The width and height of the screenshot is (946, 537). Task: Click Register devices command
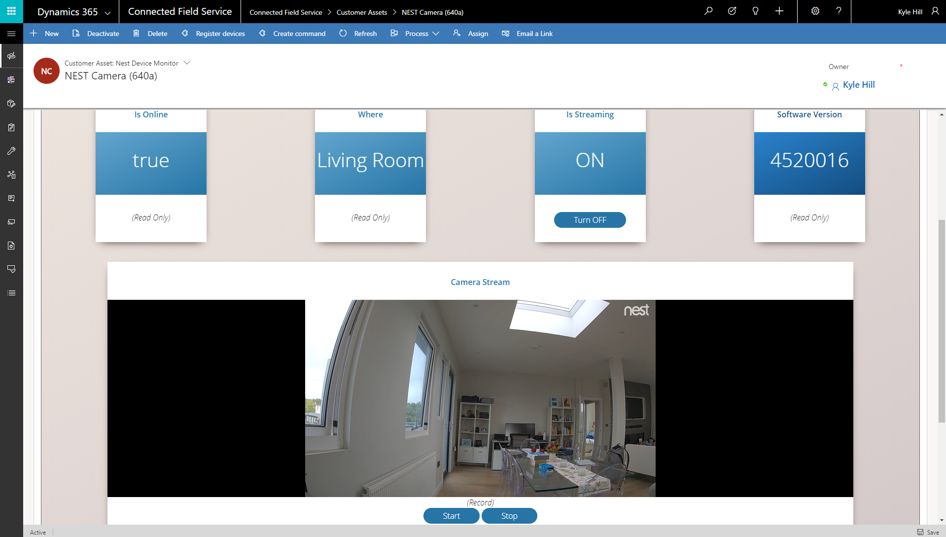click(x=213, y=34)
